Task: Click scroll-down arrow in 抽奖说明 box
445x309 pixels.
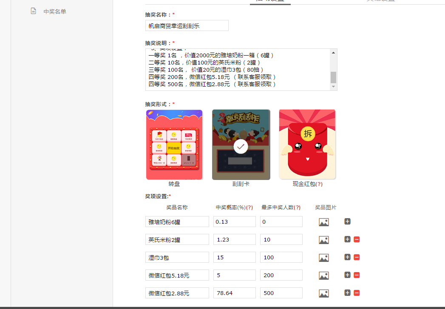Action: pyautogui.click(x=334, y=87)
